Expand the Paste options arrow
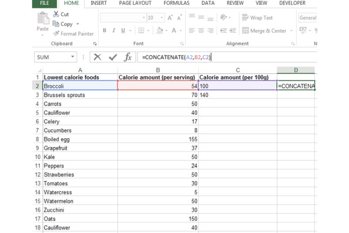349x233 pixels. coord(42,35)
